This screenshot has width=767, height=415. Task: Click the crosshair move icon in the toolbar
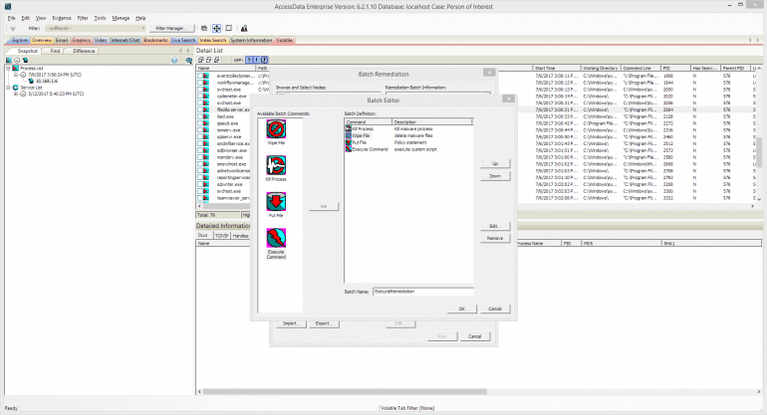pos(218,29)
